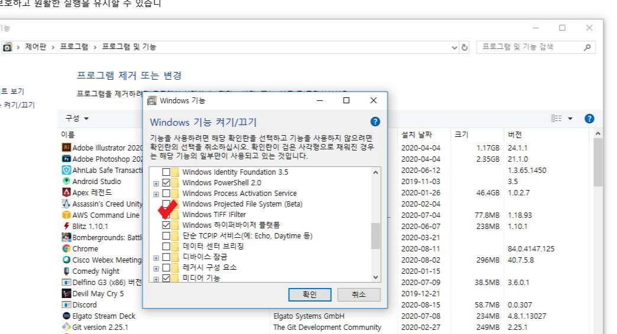
Task: Click the Cisco Webex Meetings icon
Action: click(x=66, y=260)
